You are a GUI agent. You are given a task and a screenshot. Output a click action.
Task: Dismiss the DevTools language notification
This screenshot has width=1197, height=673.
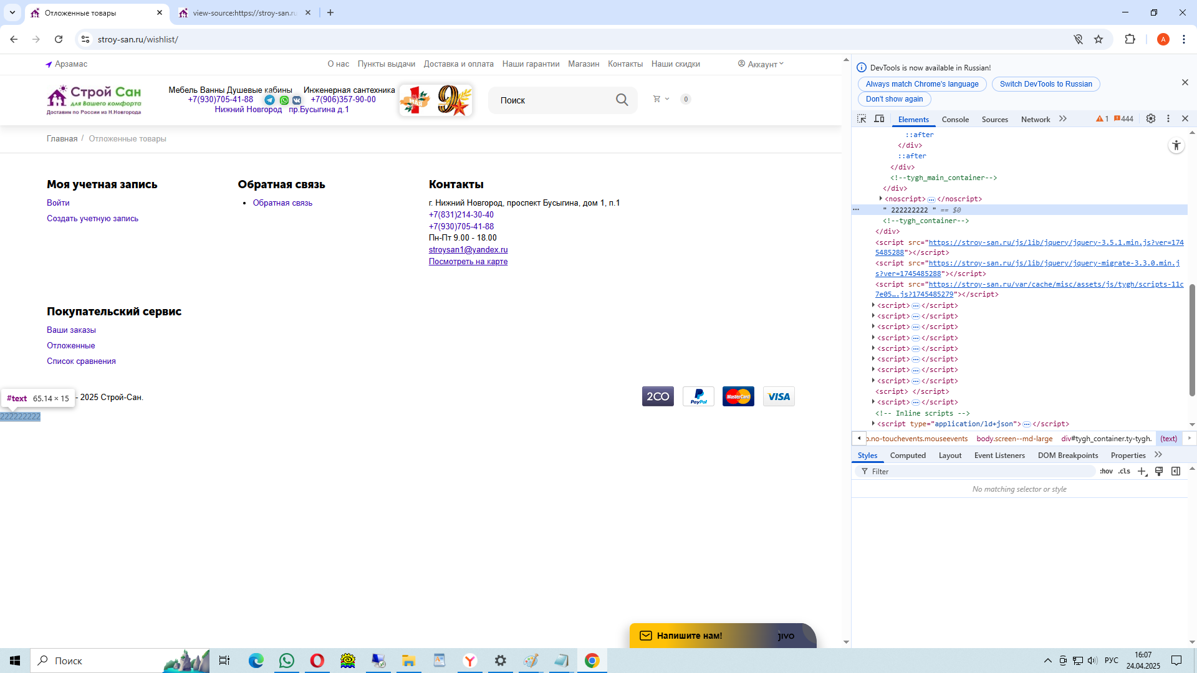pyautogui.click(x=1185, y=82)
